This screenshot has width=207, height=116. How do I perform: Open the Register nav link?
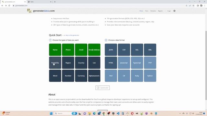[x=160, y=11]
